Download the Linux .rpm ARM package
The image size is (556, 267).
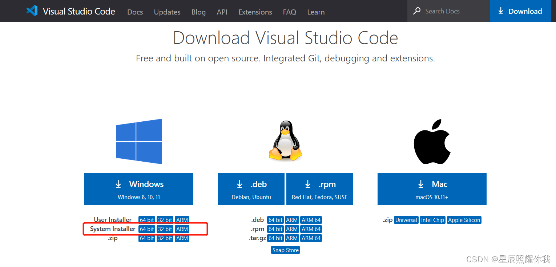coord(292,229)
